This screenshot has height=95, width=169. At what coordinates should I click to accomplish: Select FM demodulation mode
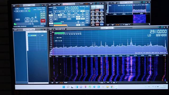tap(64, 11)
